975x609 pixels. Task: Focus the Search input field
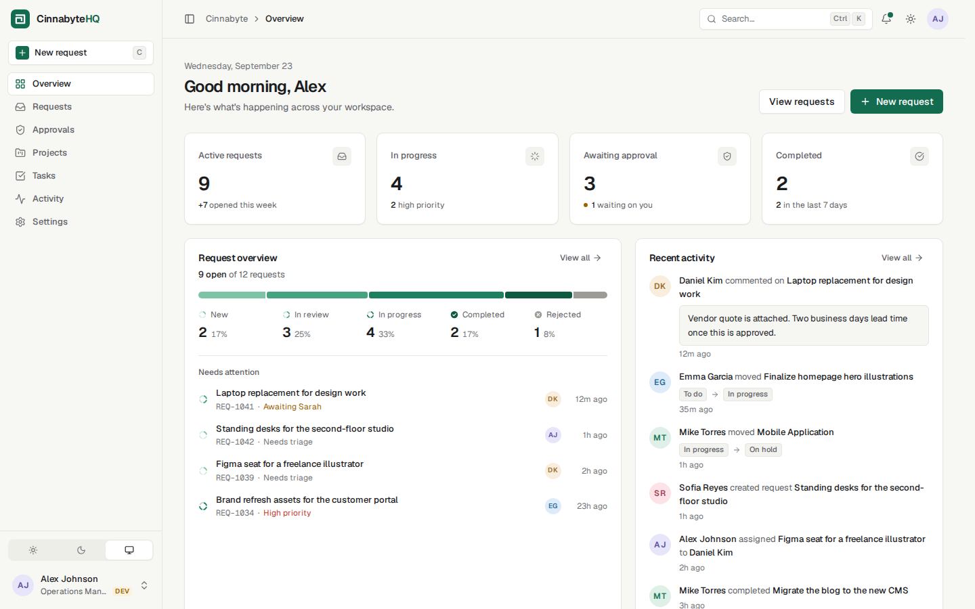click(x=785, y=19)
